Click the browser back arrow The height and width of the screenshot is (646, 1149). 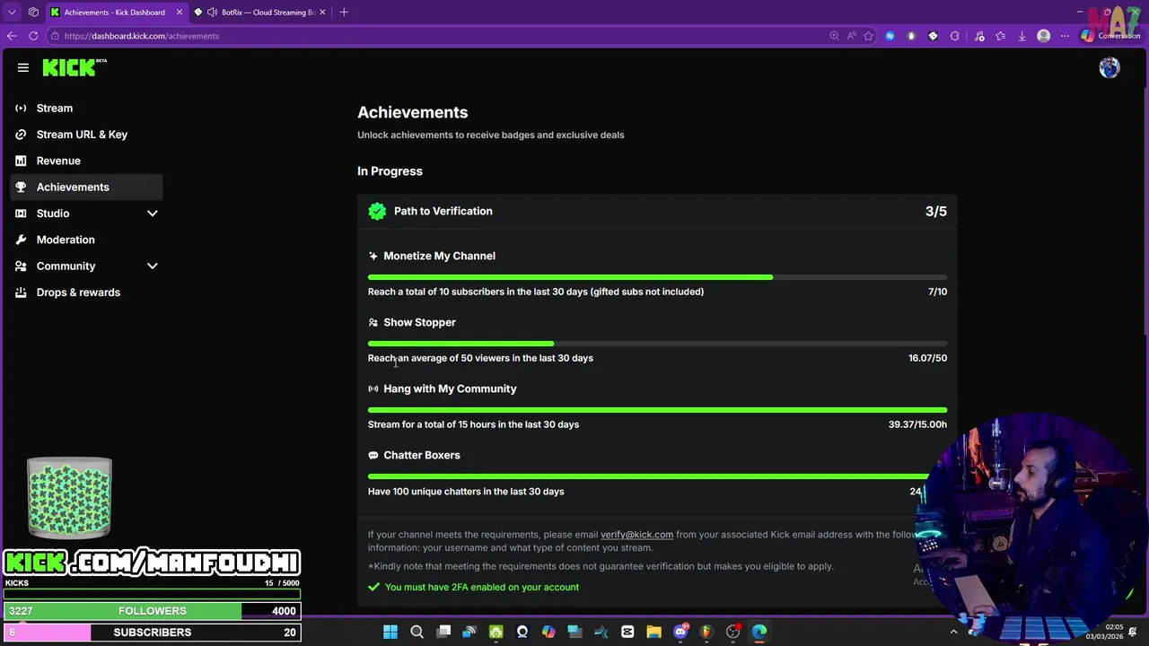click(12, 36)
